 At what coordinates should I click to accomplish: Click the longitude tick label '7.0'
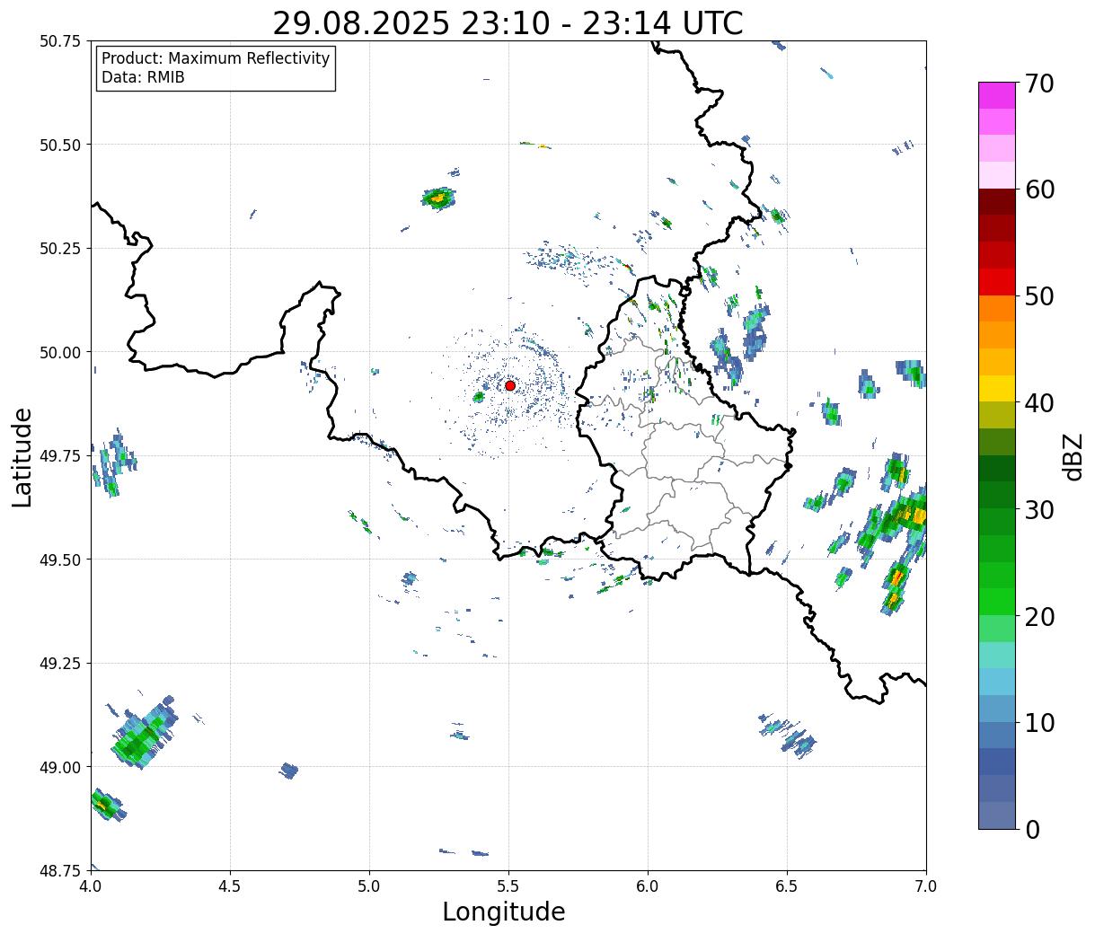(x=926, y=886)
